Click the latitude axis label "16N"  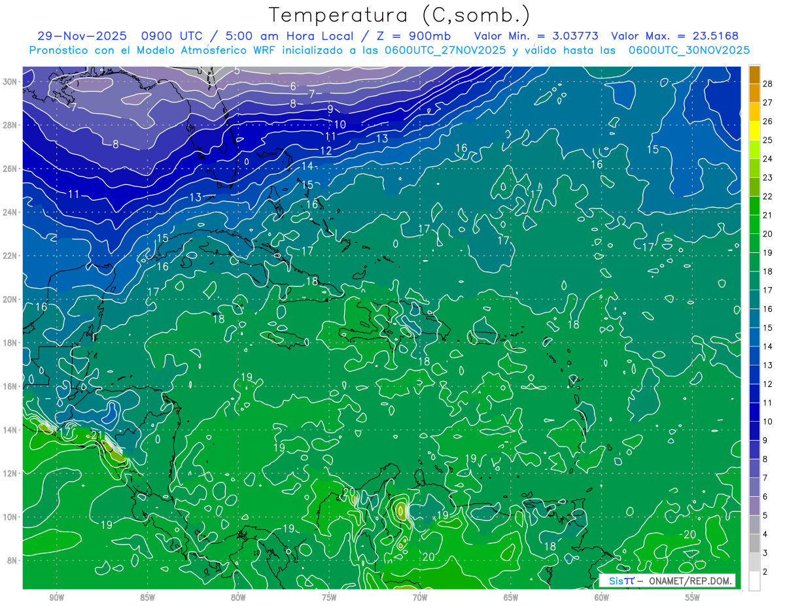[x=10, y=386]
